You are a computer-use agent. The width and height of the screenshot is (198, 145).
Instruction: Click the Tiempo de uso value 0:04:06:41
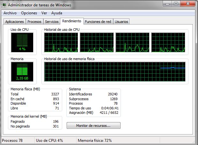[110, 108]
